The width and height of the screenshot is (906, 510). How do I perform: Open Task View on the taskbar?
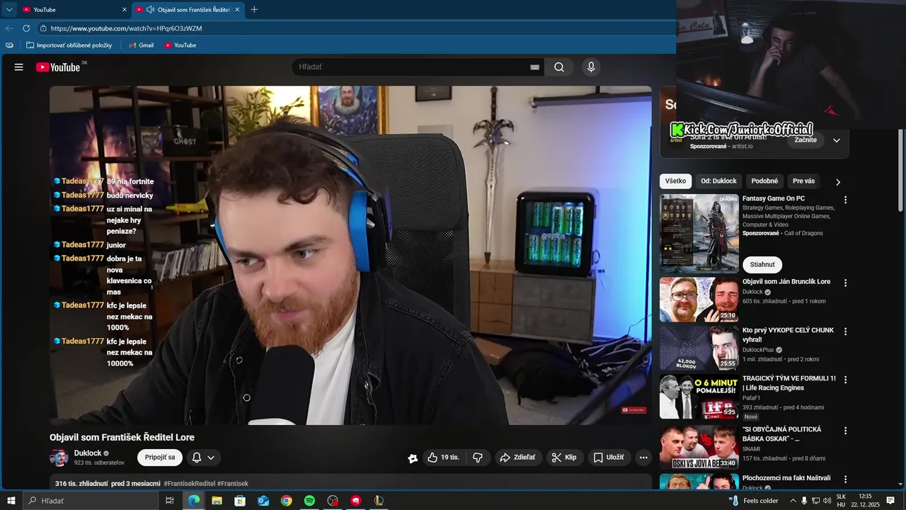pos(170,501)
